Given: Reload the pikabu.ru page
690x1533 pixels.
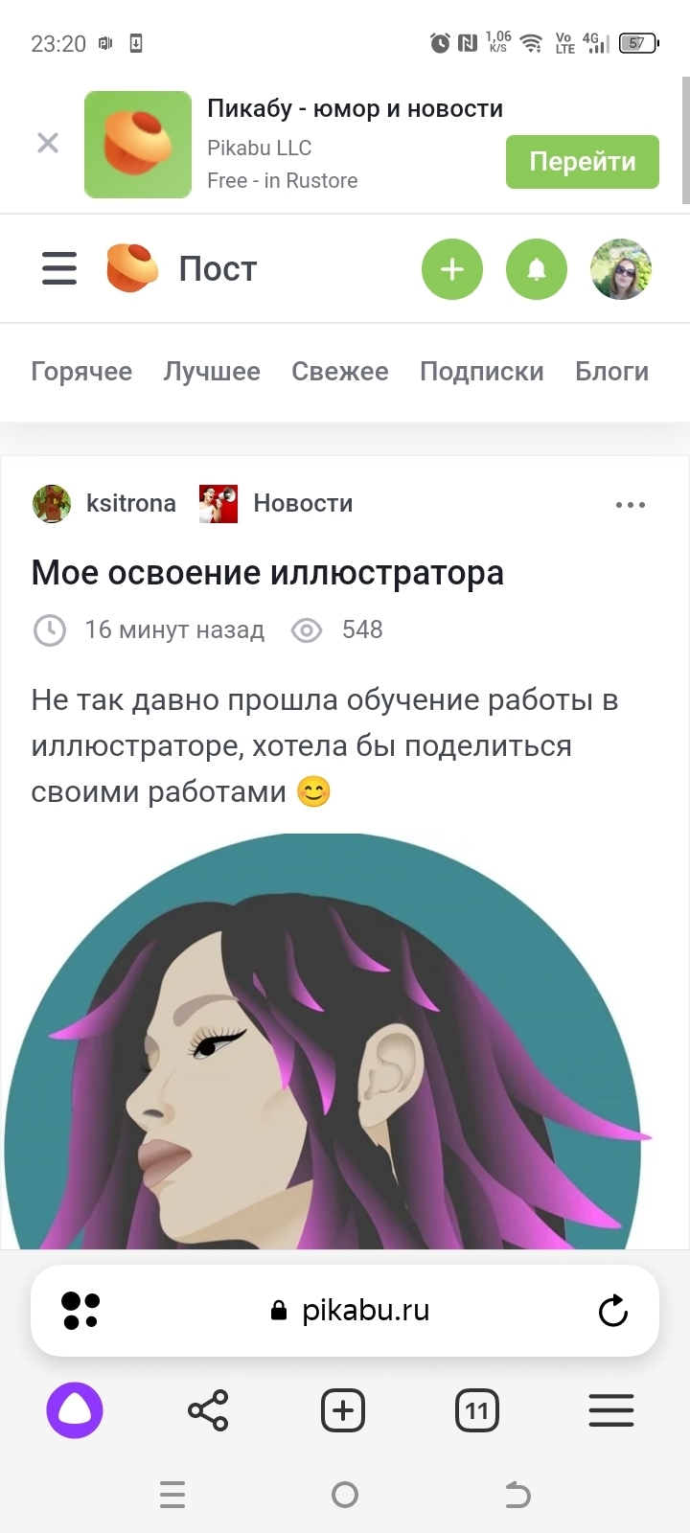Looking at the screenshot, I should point(613,1311).
